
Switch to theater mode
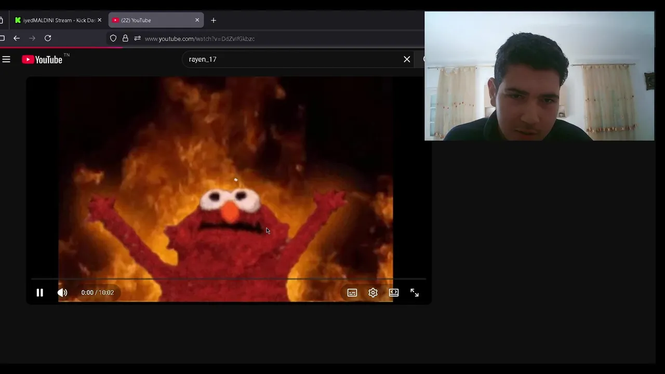tap(394, 292)
